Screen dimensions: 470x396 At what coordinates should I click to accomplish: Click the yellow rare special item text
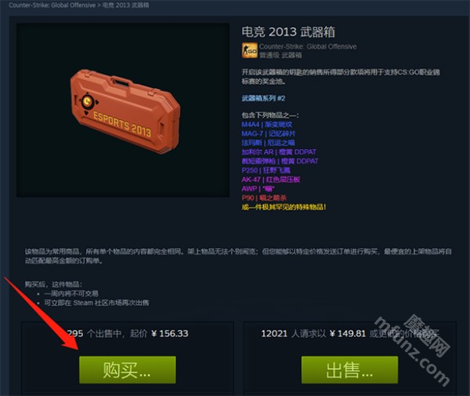tap(284, 207)
